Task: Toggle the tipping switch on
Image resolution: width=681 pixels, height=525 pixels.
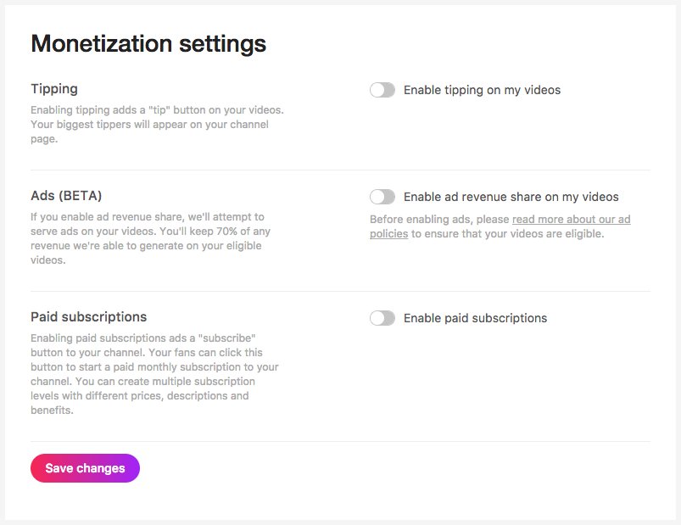Action: (382, 90)
